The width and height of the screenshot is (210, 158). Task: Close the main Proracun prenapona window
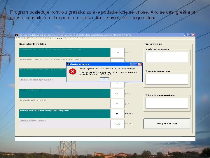pyautogui.click(x=193, y=35)
